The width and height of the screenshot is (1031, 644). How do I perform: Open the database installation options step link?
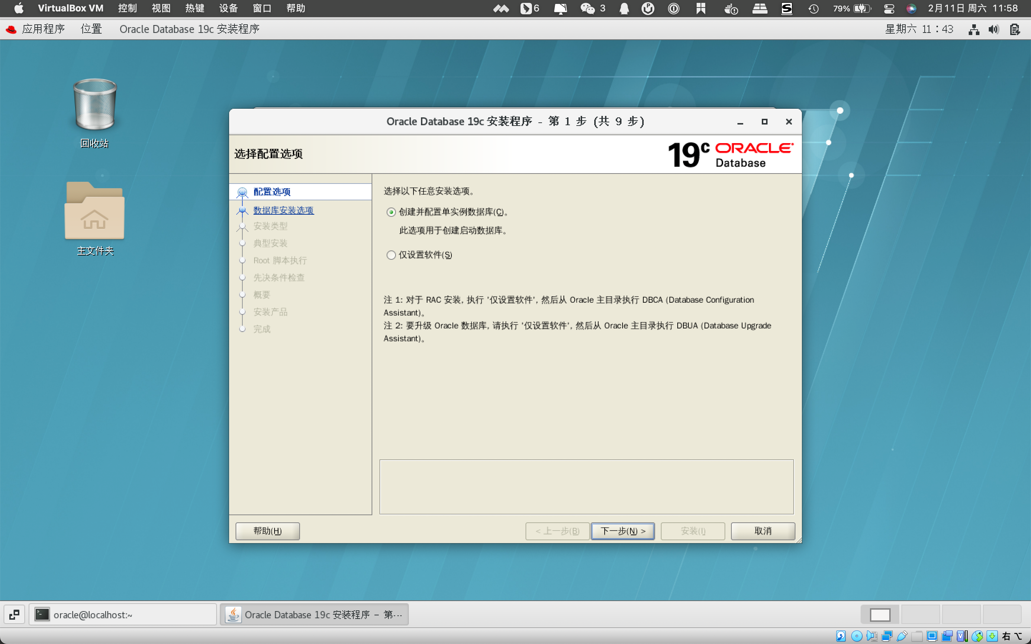click(283, 210)
